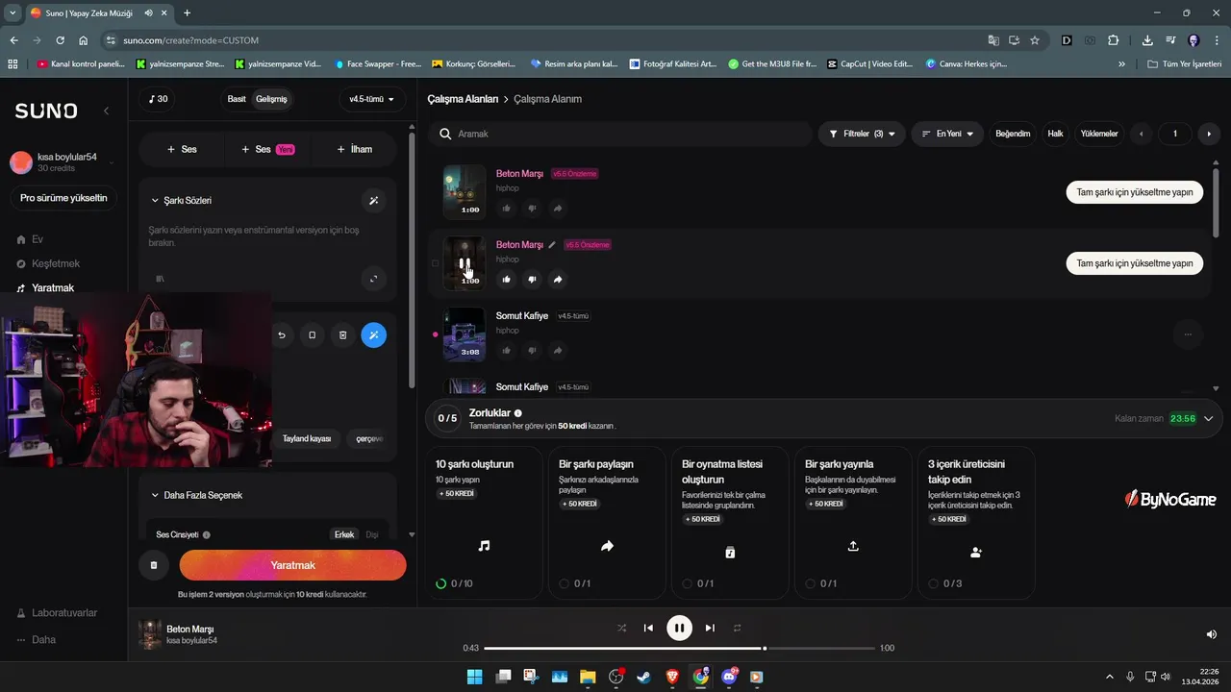Delete the style prompt text
The width and height of the screenshot is (1231, 692).
click(343, 335)
